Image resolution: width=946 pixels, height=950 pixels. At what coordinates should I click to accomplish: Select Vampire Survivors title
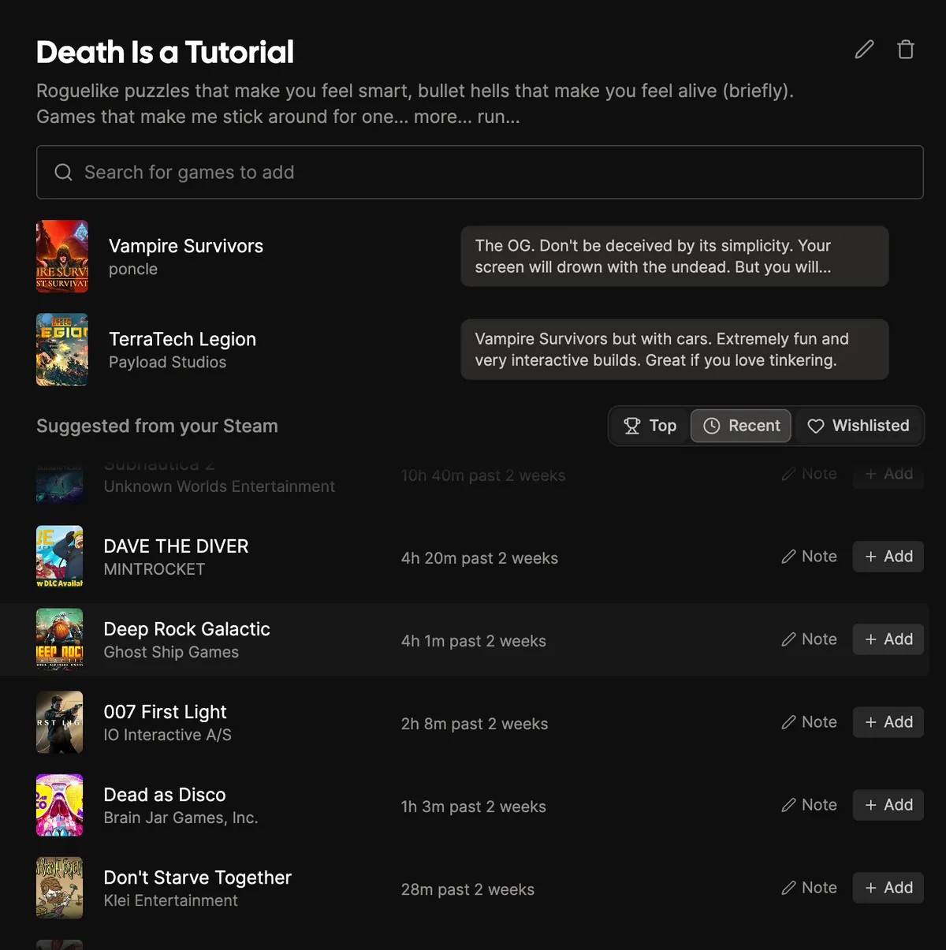pos(186,246)
